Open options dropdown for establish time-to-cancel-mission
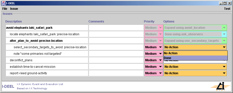This screenshot has width=233, height=93. point(195,66)
